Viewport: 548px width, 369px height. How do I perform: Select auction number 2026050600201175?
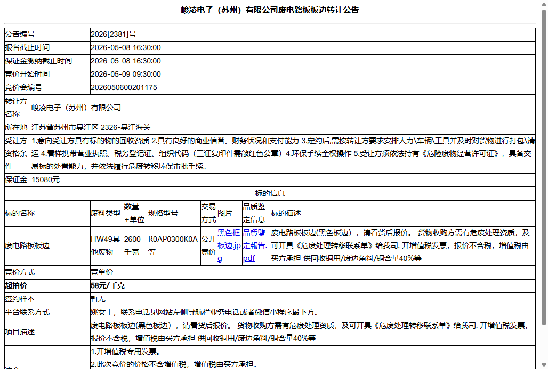[124, 87]
